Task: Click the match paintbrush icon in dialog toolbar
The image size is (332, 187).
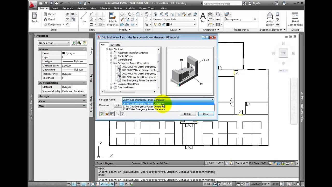Action: 107,114
